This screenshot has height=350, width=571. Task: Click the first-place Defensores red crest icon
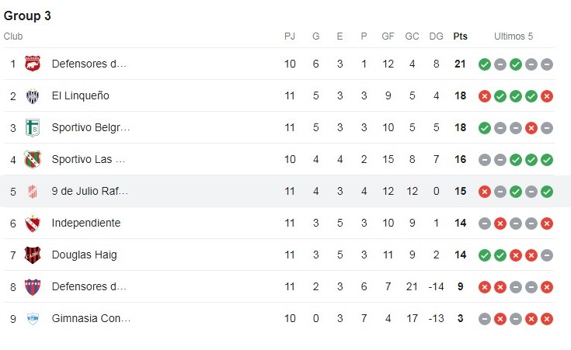click(33, 64)
